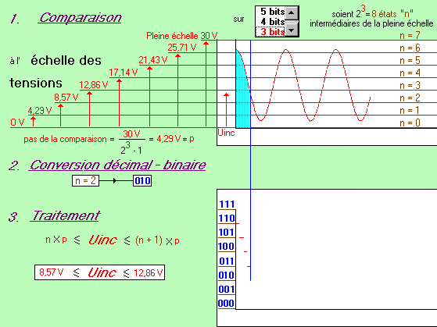The image size is (437, 327).
Task: Click the bit list's down arrow
Action: tap(292, 30)
